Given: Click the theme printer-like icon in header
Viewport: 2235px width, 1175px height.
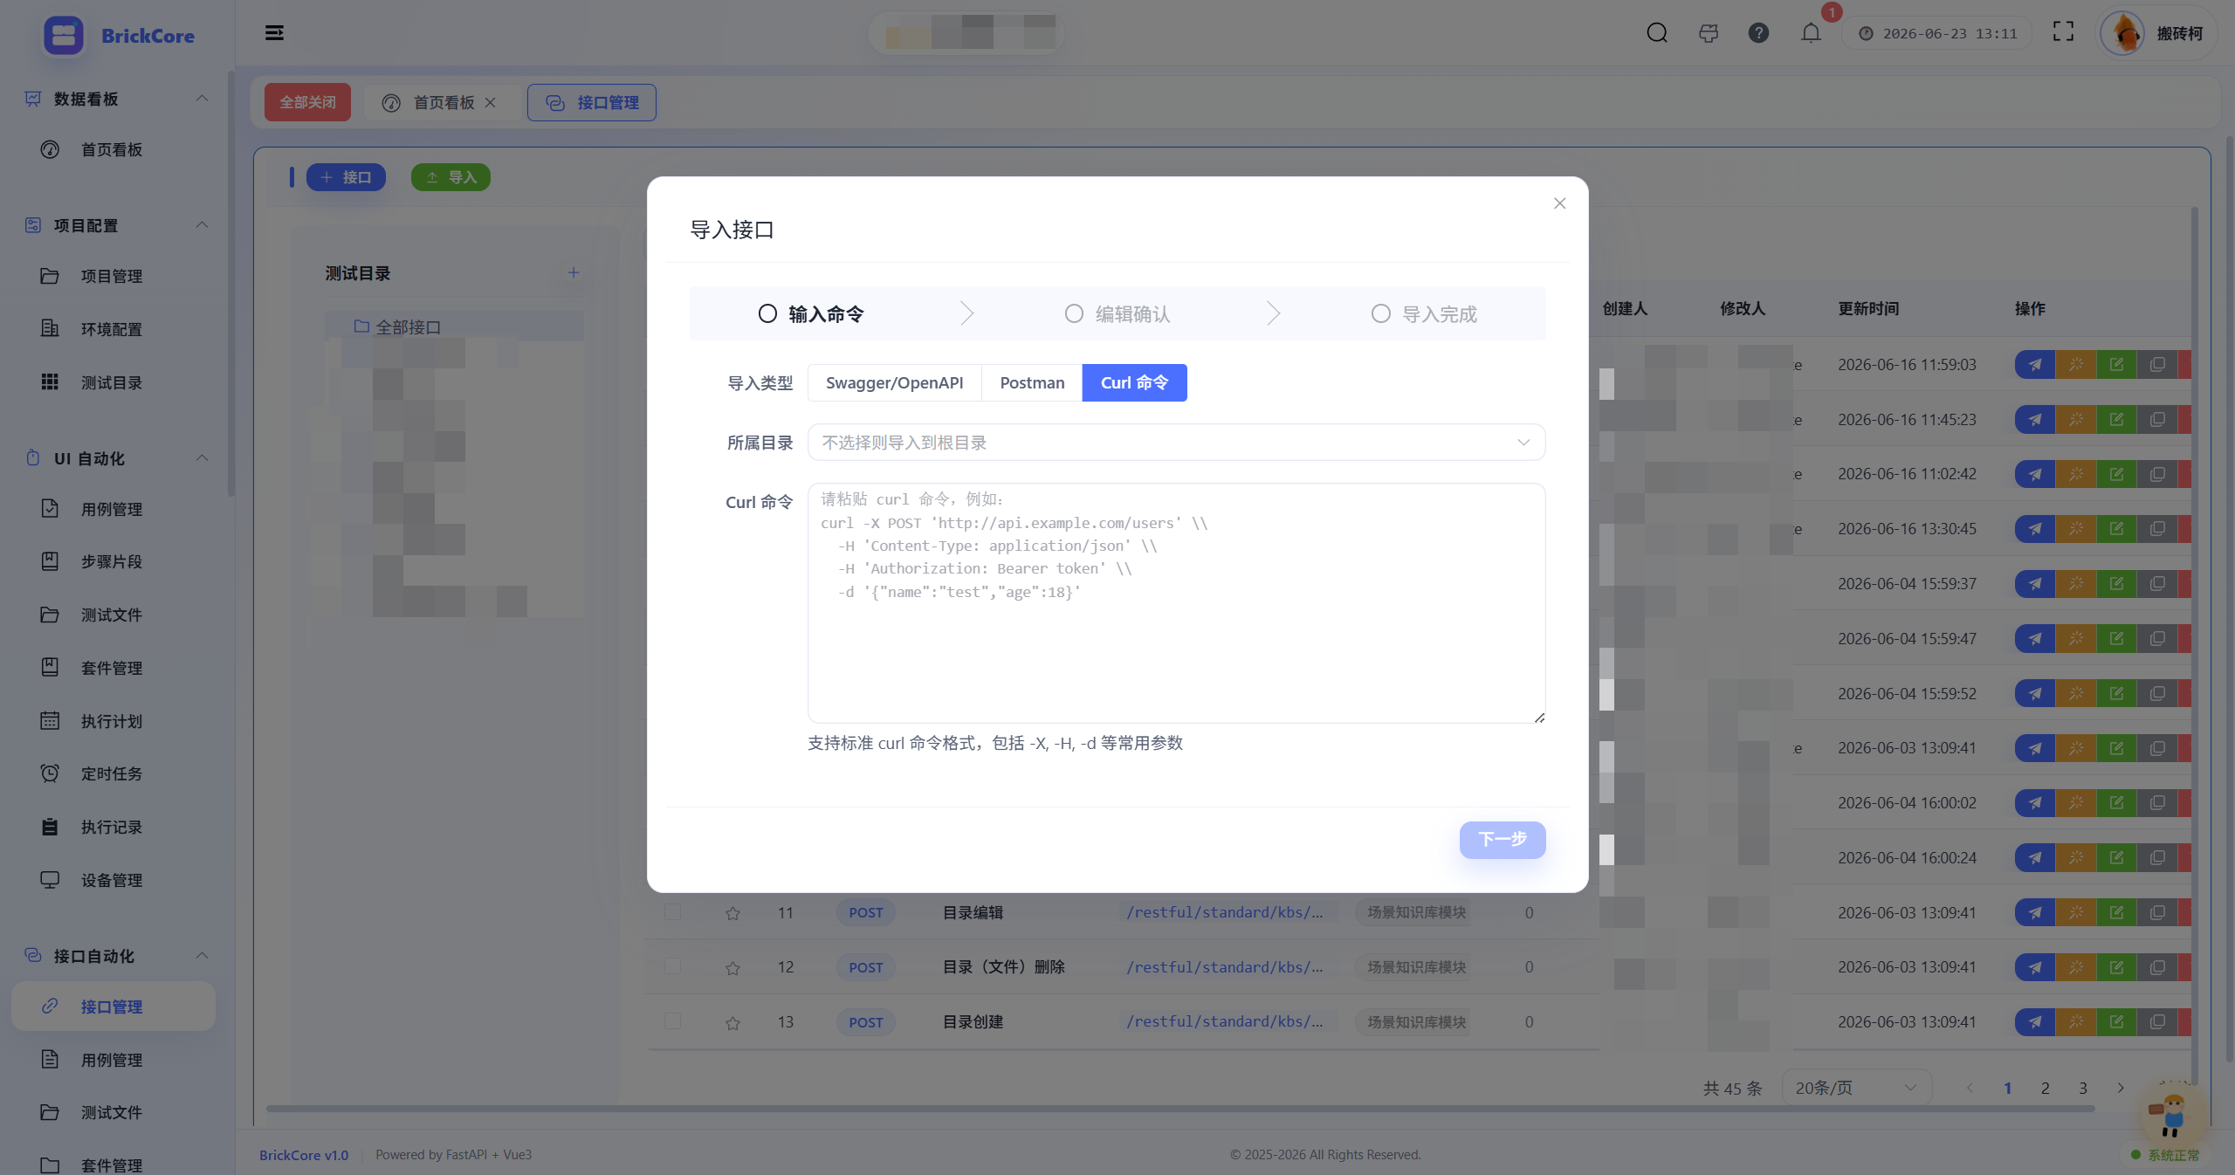Looking at the screenshot, I should [x=1709, y=33].
